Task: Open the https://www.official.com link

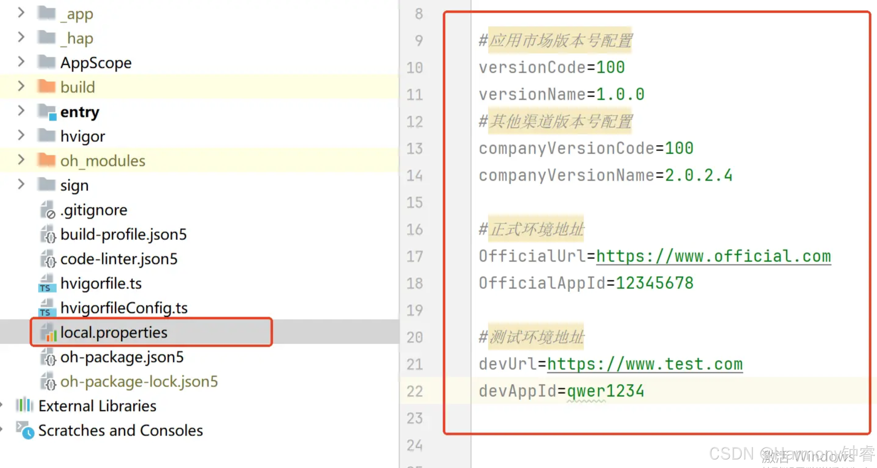Action: pos(713,256)
